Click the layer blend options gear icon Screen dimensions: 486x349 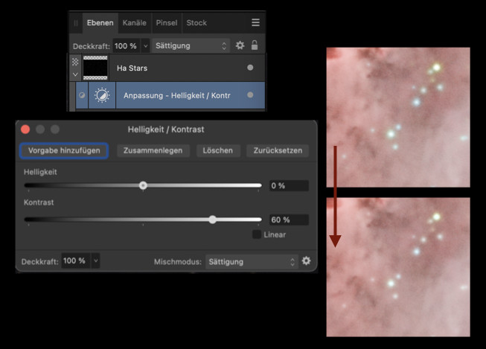(x=240, y=45)
